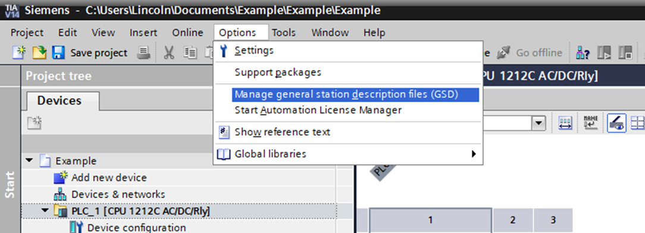Toggle the highlighted eye view icon
Screen dimensions: 645x233
pos(616,122)
